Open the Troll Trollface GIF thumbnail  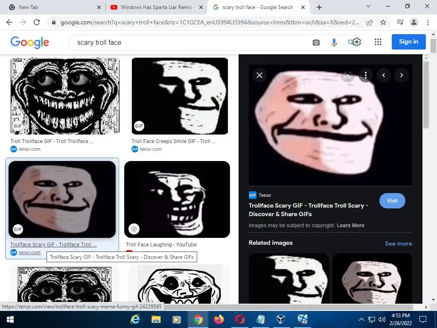coord(65,96)
